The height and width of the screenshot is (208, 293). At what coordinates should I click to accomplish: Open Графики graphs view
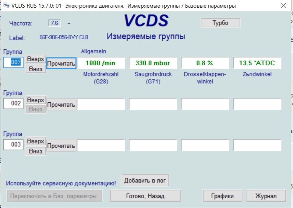click(x=223, y=196)
